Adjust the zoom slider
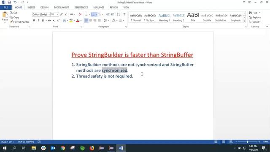The height and width of the screenshot is (152, 270). [248, 142]
